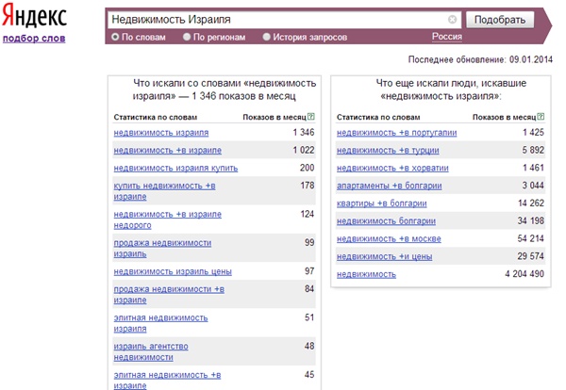Click the Яндекс logo
566x390 pixels.
tap(35, 16)
